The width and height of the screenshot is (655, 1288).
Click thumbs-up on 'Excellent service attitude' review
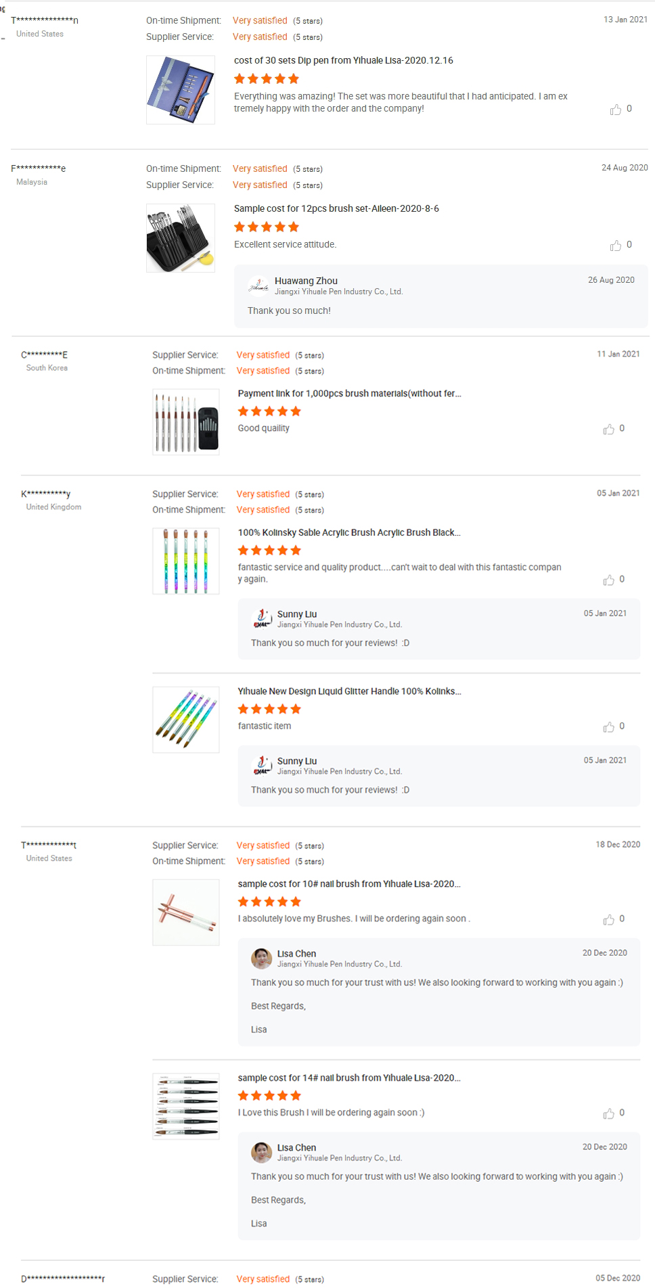(x=616, y=246)
